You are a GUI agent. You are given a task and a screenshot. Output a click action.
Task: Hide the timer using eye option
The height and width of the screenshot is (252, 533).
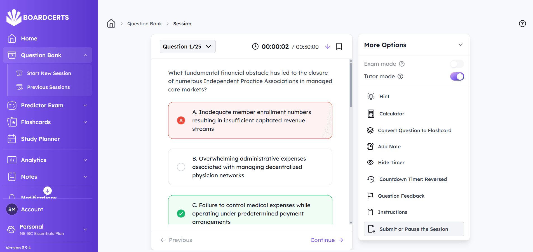[x=391, y=163]
